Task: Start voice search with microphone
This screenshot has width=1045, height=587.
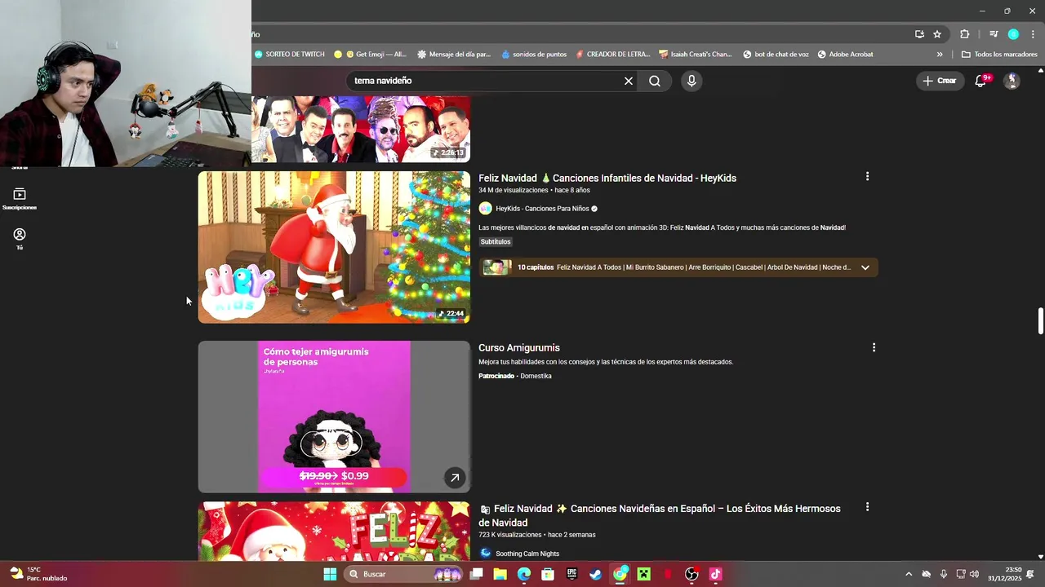Action: pos(691,81)
